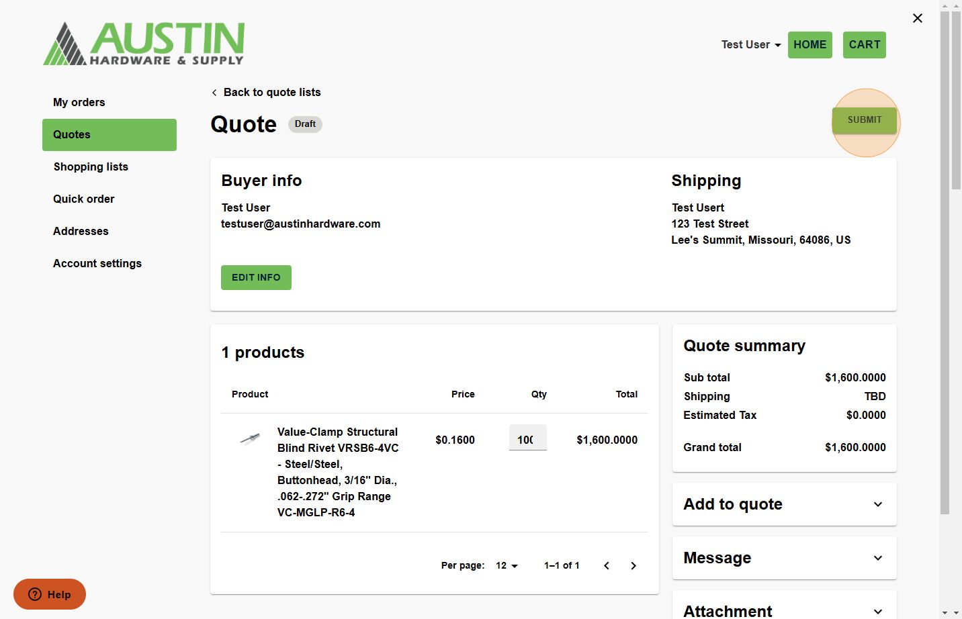Click the back chevron beside quote lists
Viewport: 962px width, 619px height.
[x=214, y=93]
